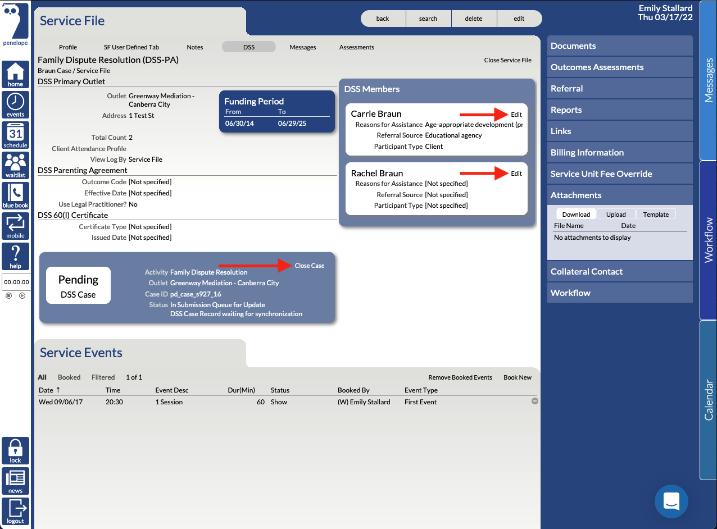The width and height of the screenshot is (717, 529).
Task: Select the Upload attachments tab
Action: (x=616, y=214)
